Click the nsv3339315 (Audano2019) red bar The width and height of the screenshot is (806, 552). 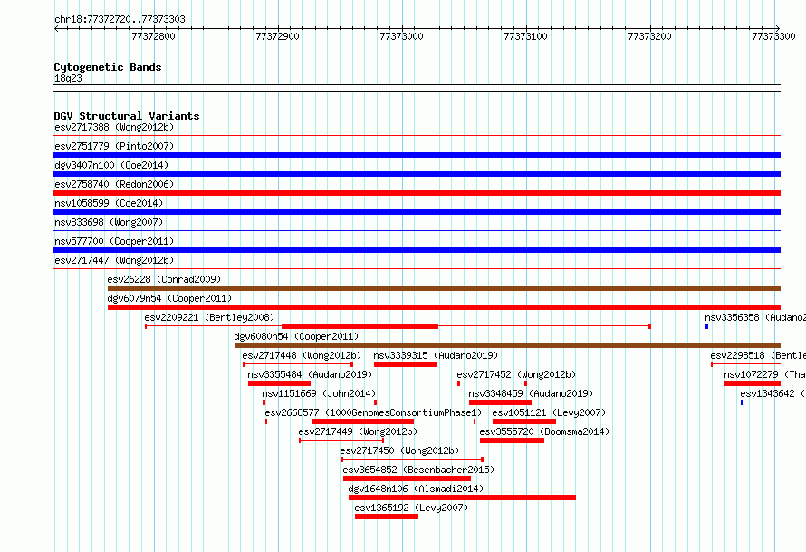[406, 364]
